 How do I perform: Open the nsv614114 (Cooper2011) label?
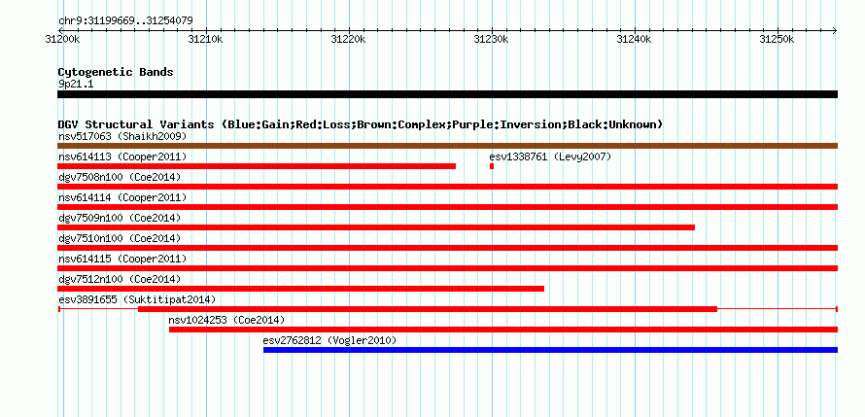122,197
